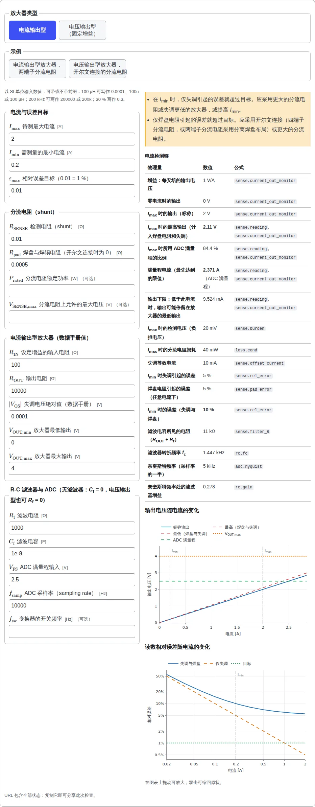Click the 数值 column header
Image resolution: width=315 pixels, height=807 pixels.
(208, 168)
